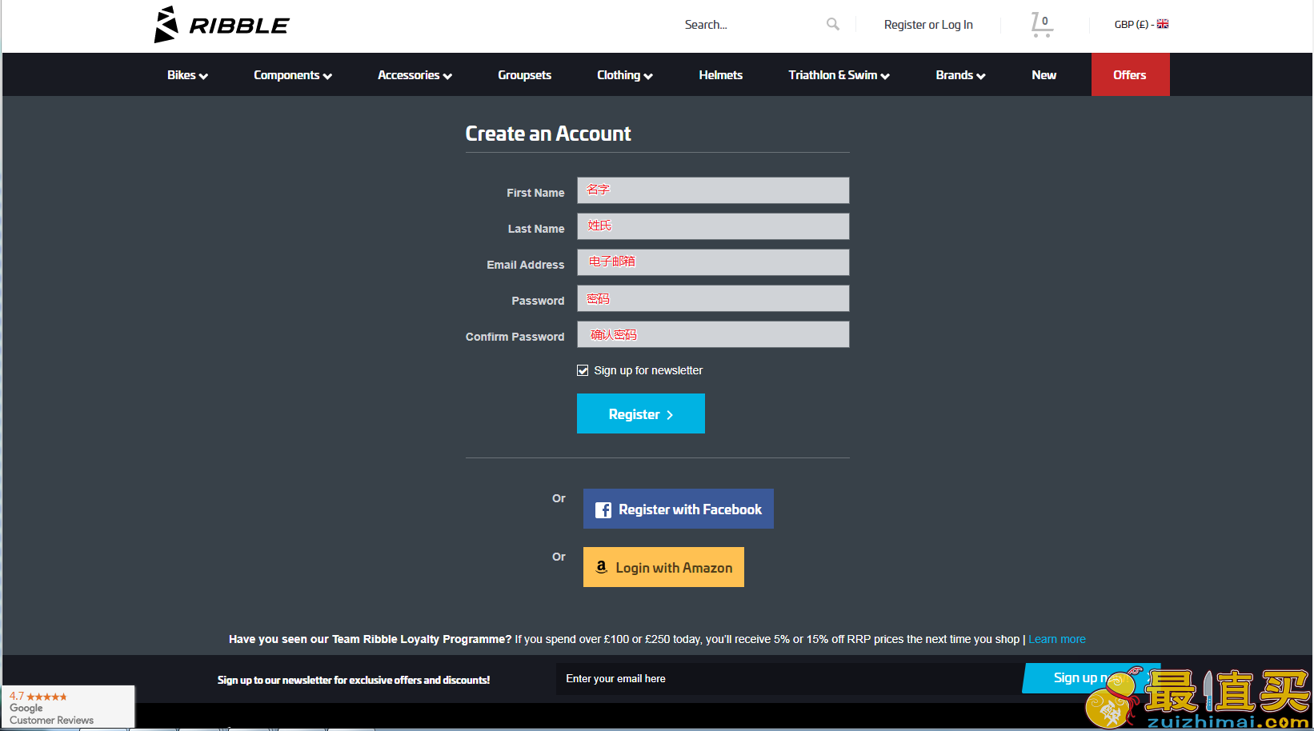This screenshot has width=1314, height=731.
Task: Expand the Clothing menu
Action: coord(625,75)
